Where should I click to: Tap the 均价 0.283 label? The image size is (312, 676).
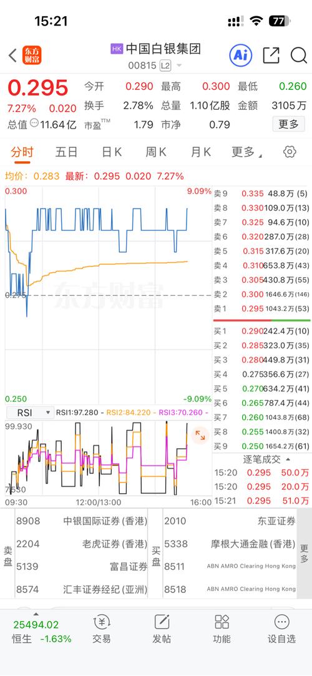(32, 176)
